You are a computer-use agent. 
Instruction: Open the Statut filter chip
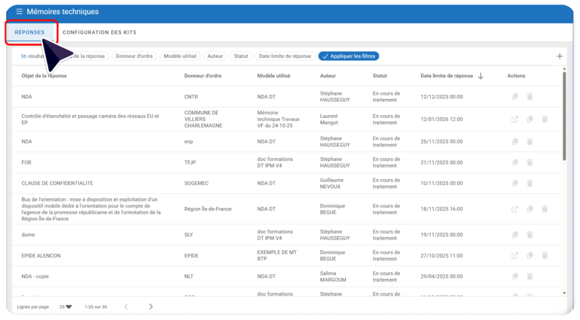(241, 56)
